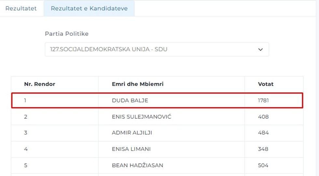Click the 1781 votes cell
Screen dimensions: 319x176
263,100
